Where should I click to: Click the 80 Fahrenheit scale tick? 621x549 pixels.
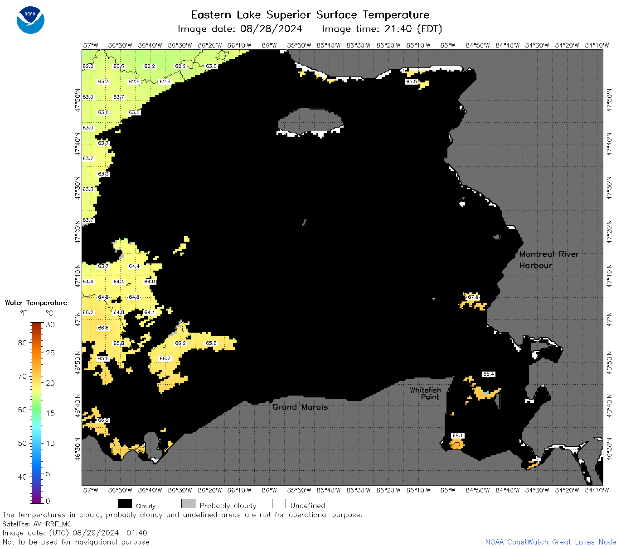22,343
